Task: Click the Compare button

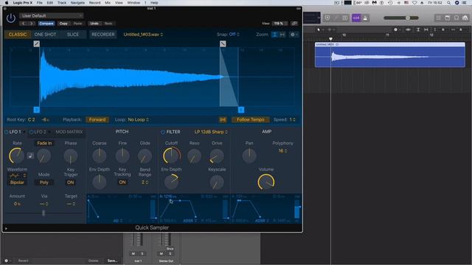Action: click(x=46, y=24)
